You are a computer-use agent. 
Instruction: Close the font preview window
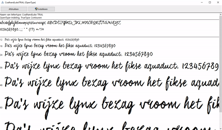tap(218, 2)
